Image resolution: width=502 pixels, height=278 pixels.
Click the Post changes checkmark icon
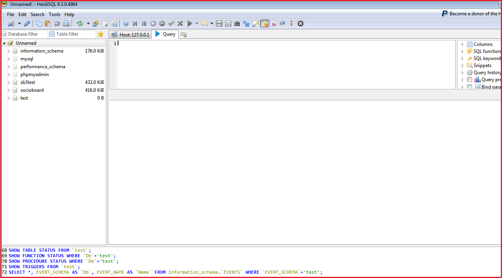pyautogui.click(x=171, y=24)
